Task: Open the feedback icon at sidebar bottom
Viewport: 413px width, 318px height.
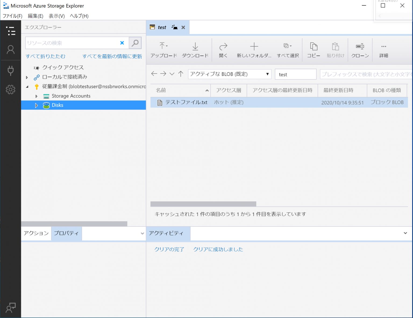Action: click(10, 308)
